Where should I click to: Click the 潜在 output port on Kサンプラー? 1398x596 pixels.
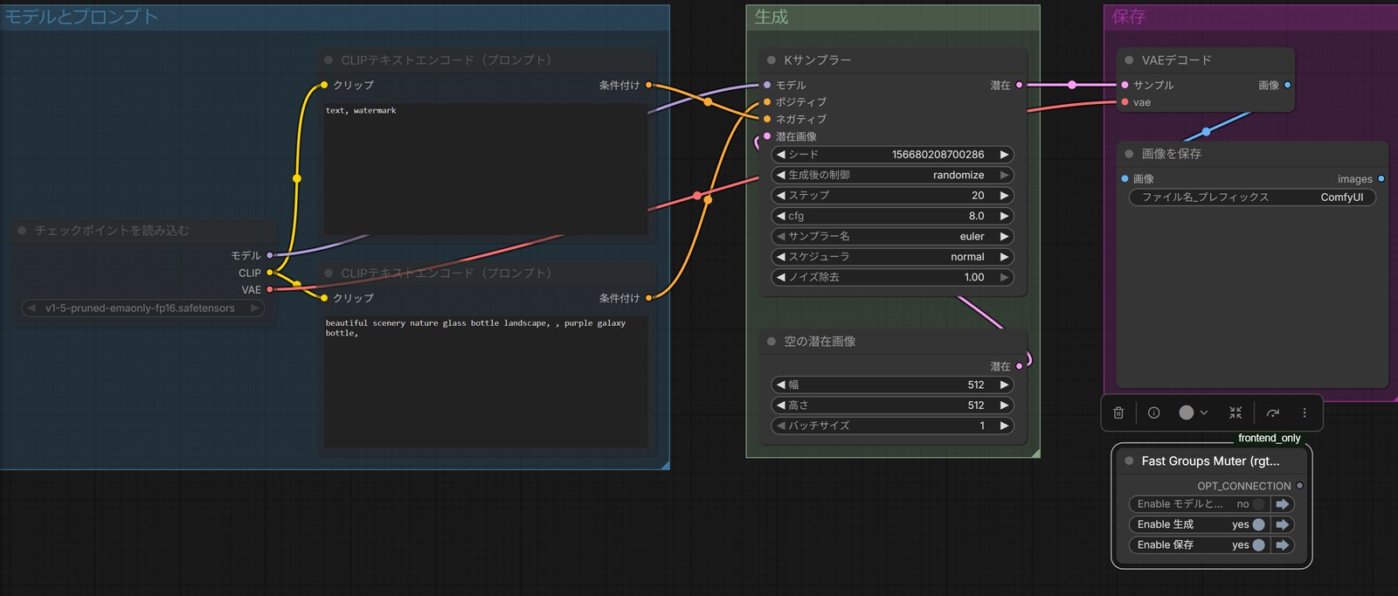click(x=1019, y=85)
